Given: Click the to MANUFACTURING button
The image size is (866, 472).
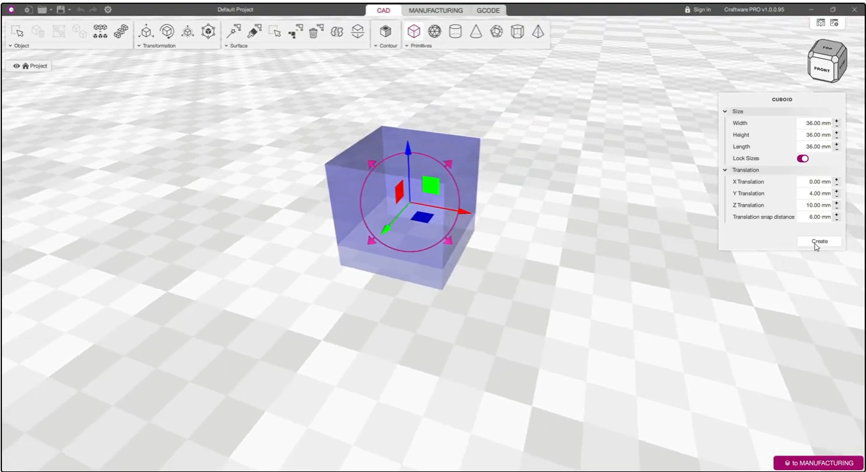Looking at the screenshot, I should [x=819, y=463].
